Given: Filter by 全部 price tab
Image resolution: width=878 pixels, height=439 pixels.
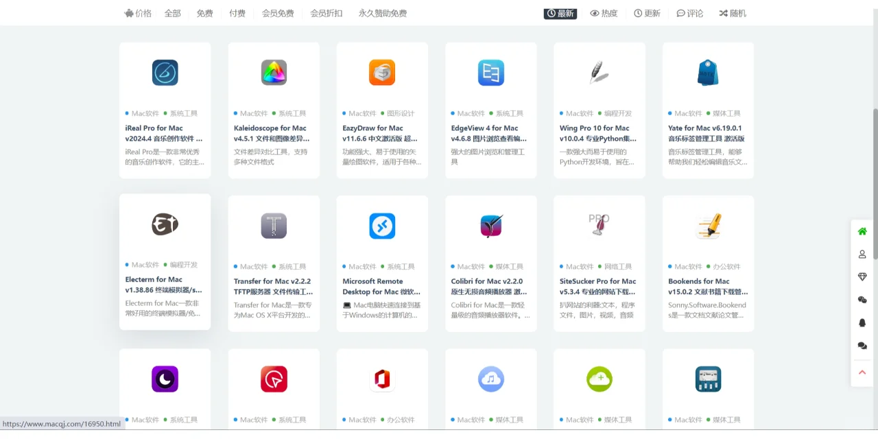Looking at the screenshot, I should [x=173, y=13].
